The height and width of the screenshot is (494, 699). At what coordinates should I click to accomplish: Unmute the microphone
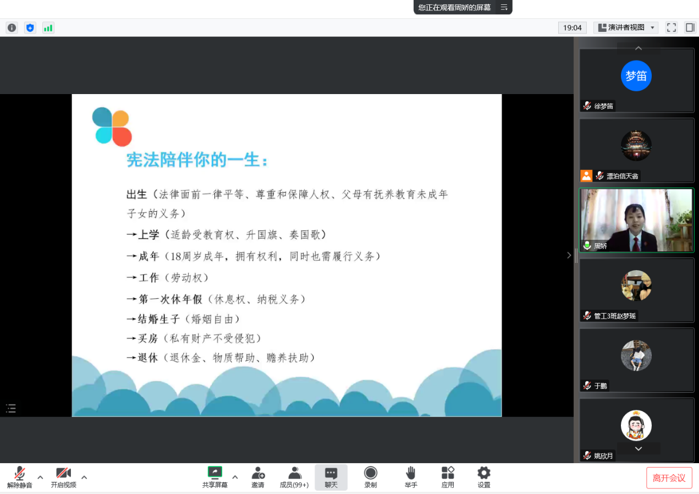tap(20, 477)
